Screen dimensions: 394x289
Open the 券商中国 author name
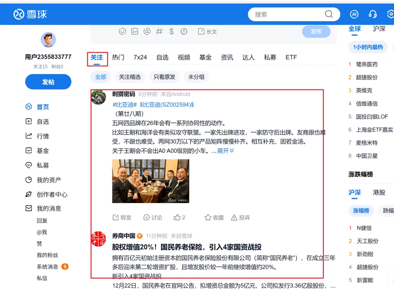pos(124,236)
